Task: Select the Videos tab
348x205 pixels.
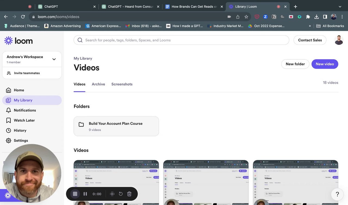Action: coord(79,84)
